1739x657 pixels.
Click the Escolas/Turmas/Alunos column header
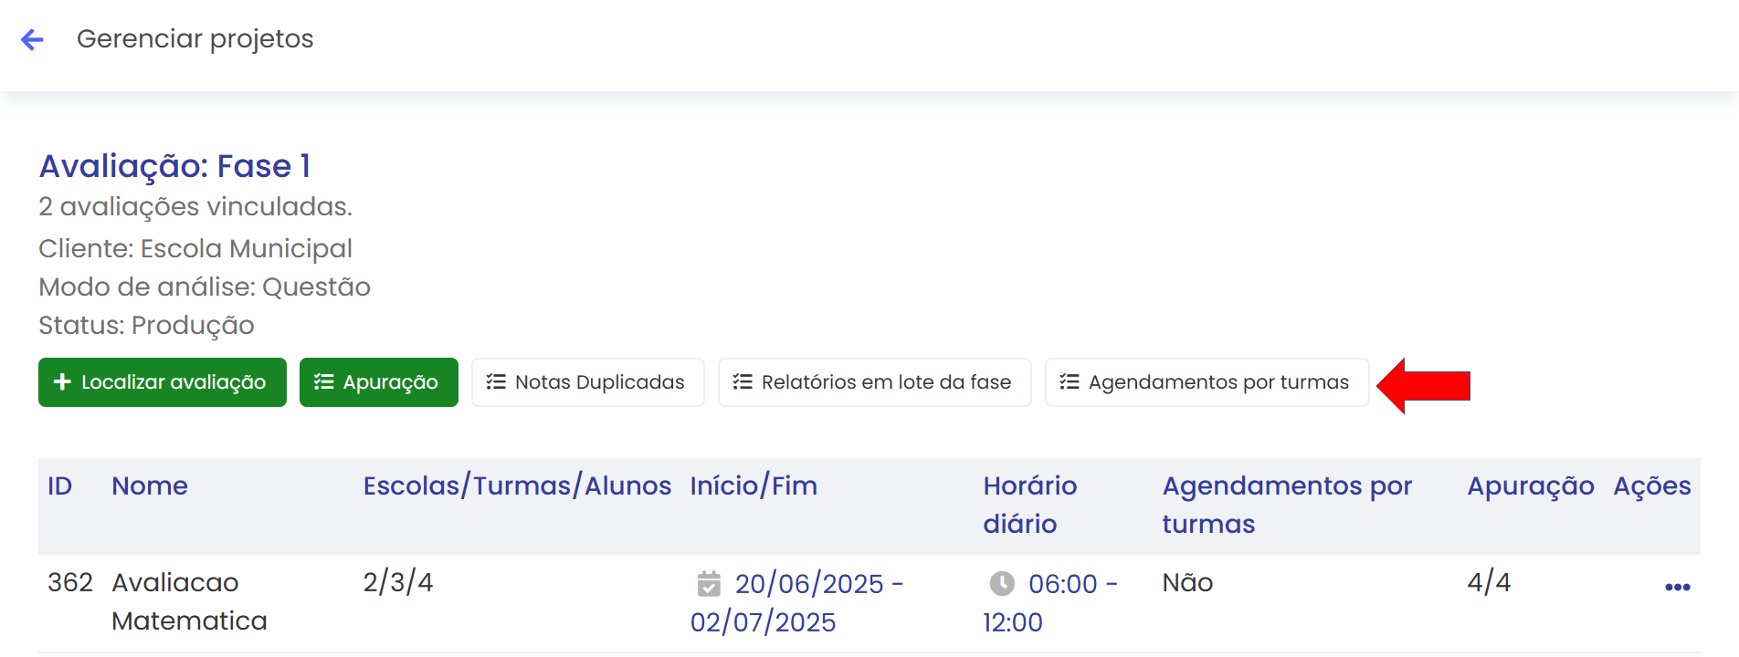517,485
